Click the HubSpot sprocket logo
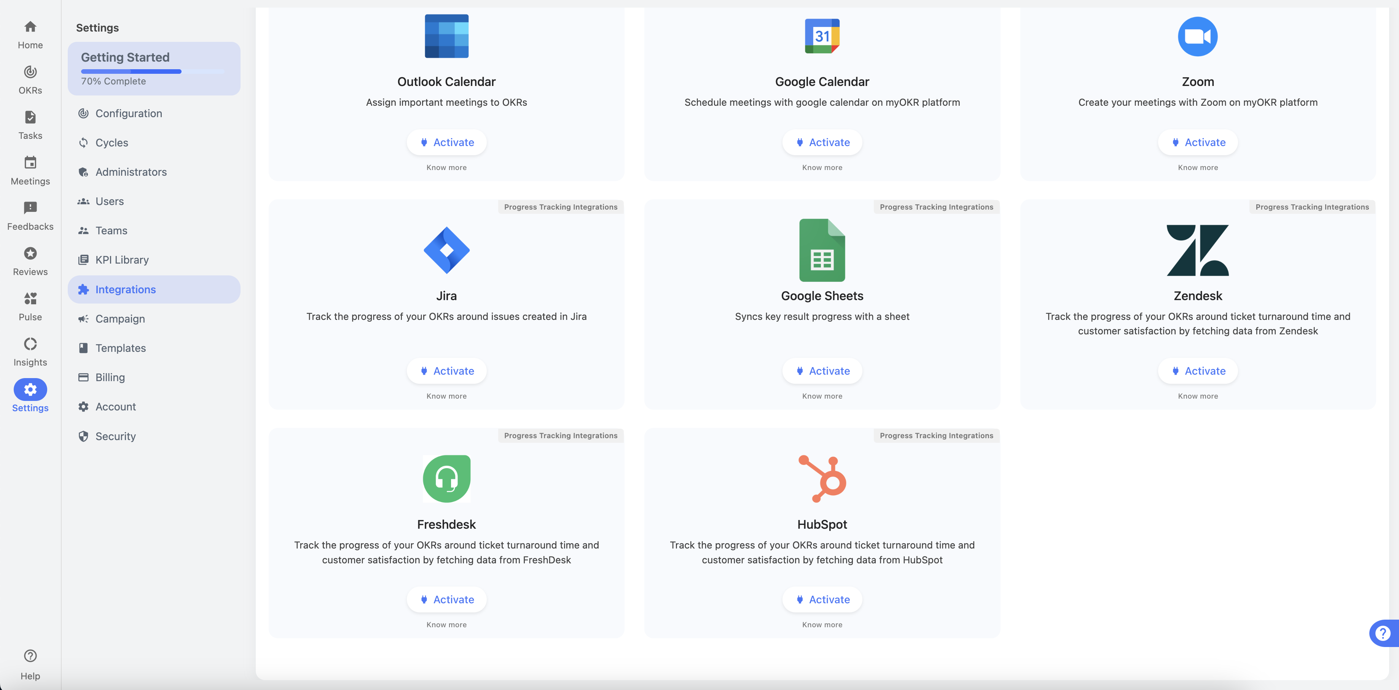1399x690 pixels. (822, 478)
